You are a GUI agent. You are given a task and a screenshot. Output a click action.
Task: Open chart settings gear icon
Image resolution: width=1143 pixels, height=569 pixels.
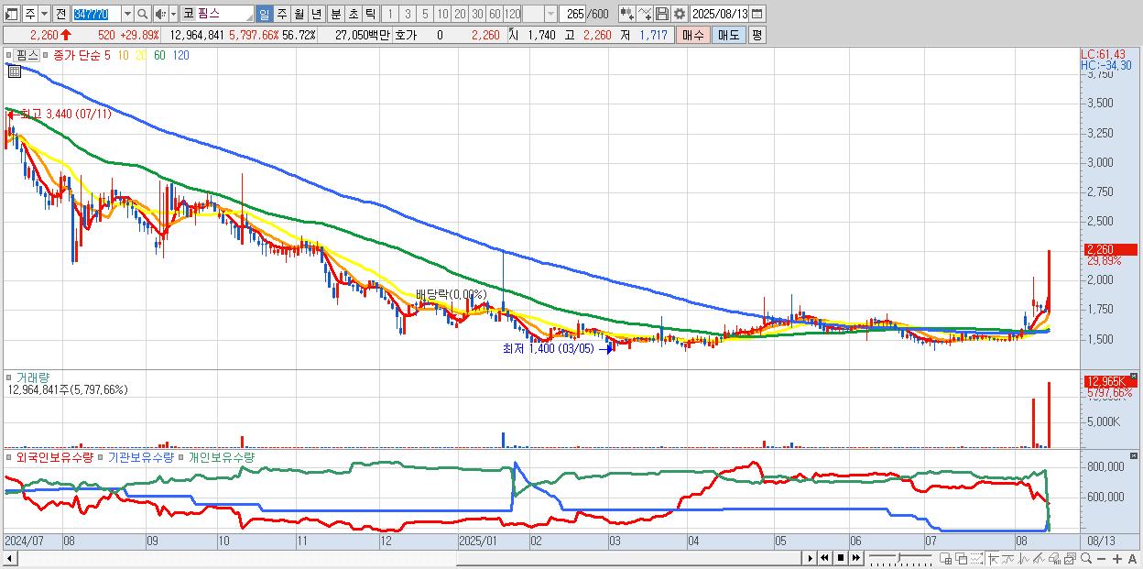pos(679,14)
